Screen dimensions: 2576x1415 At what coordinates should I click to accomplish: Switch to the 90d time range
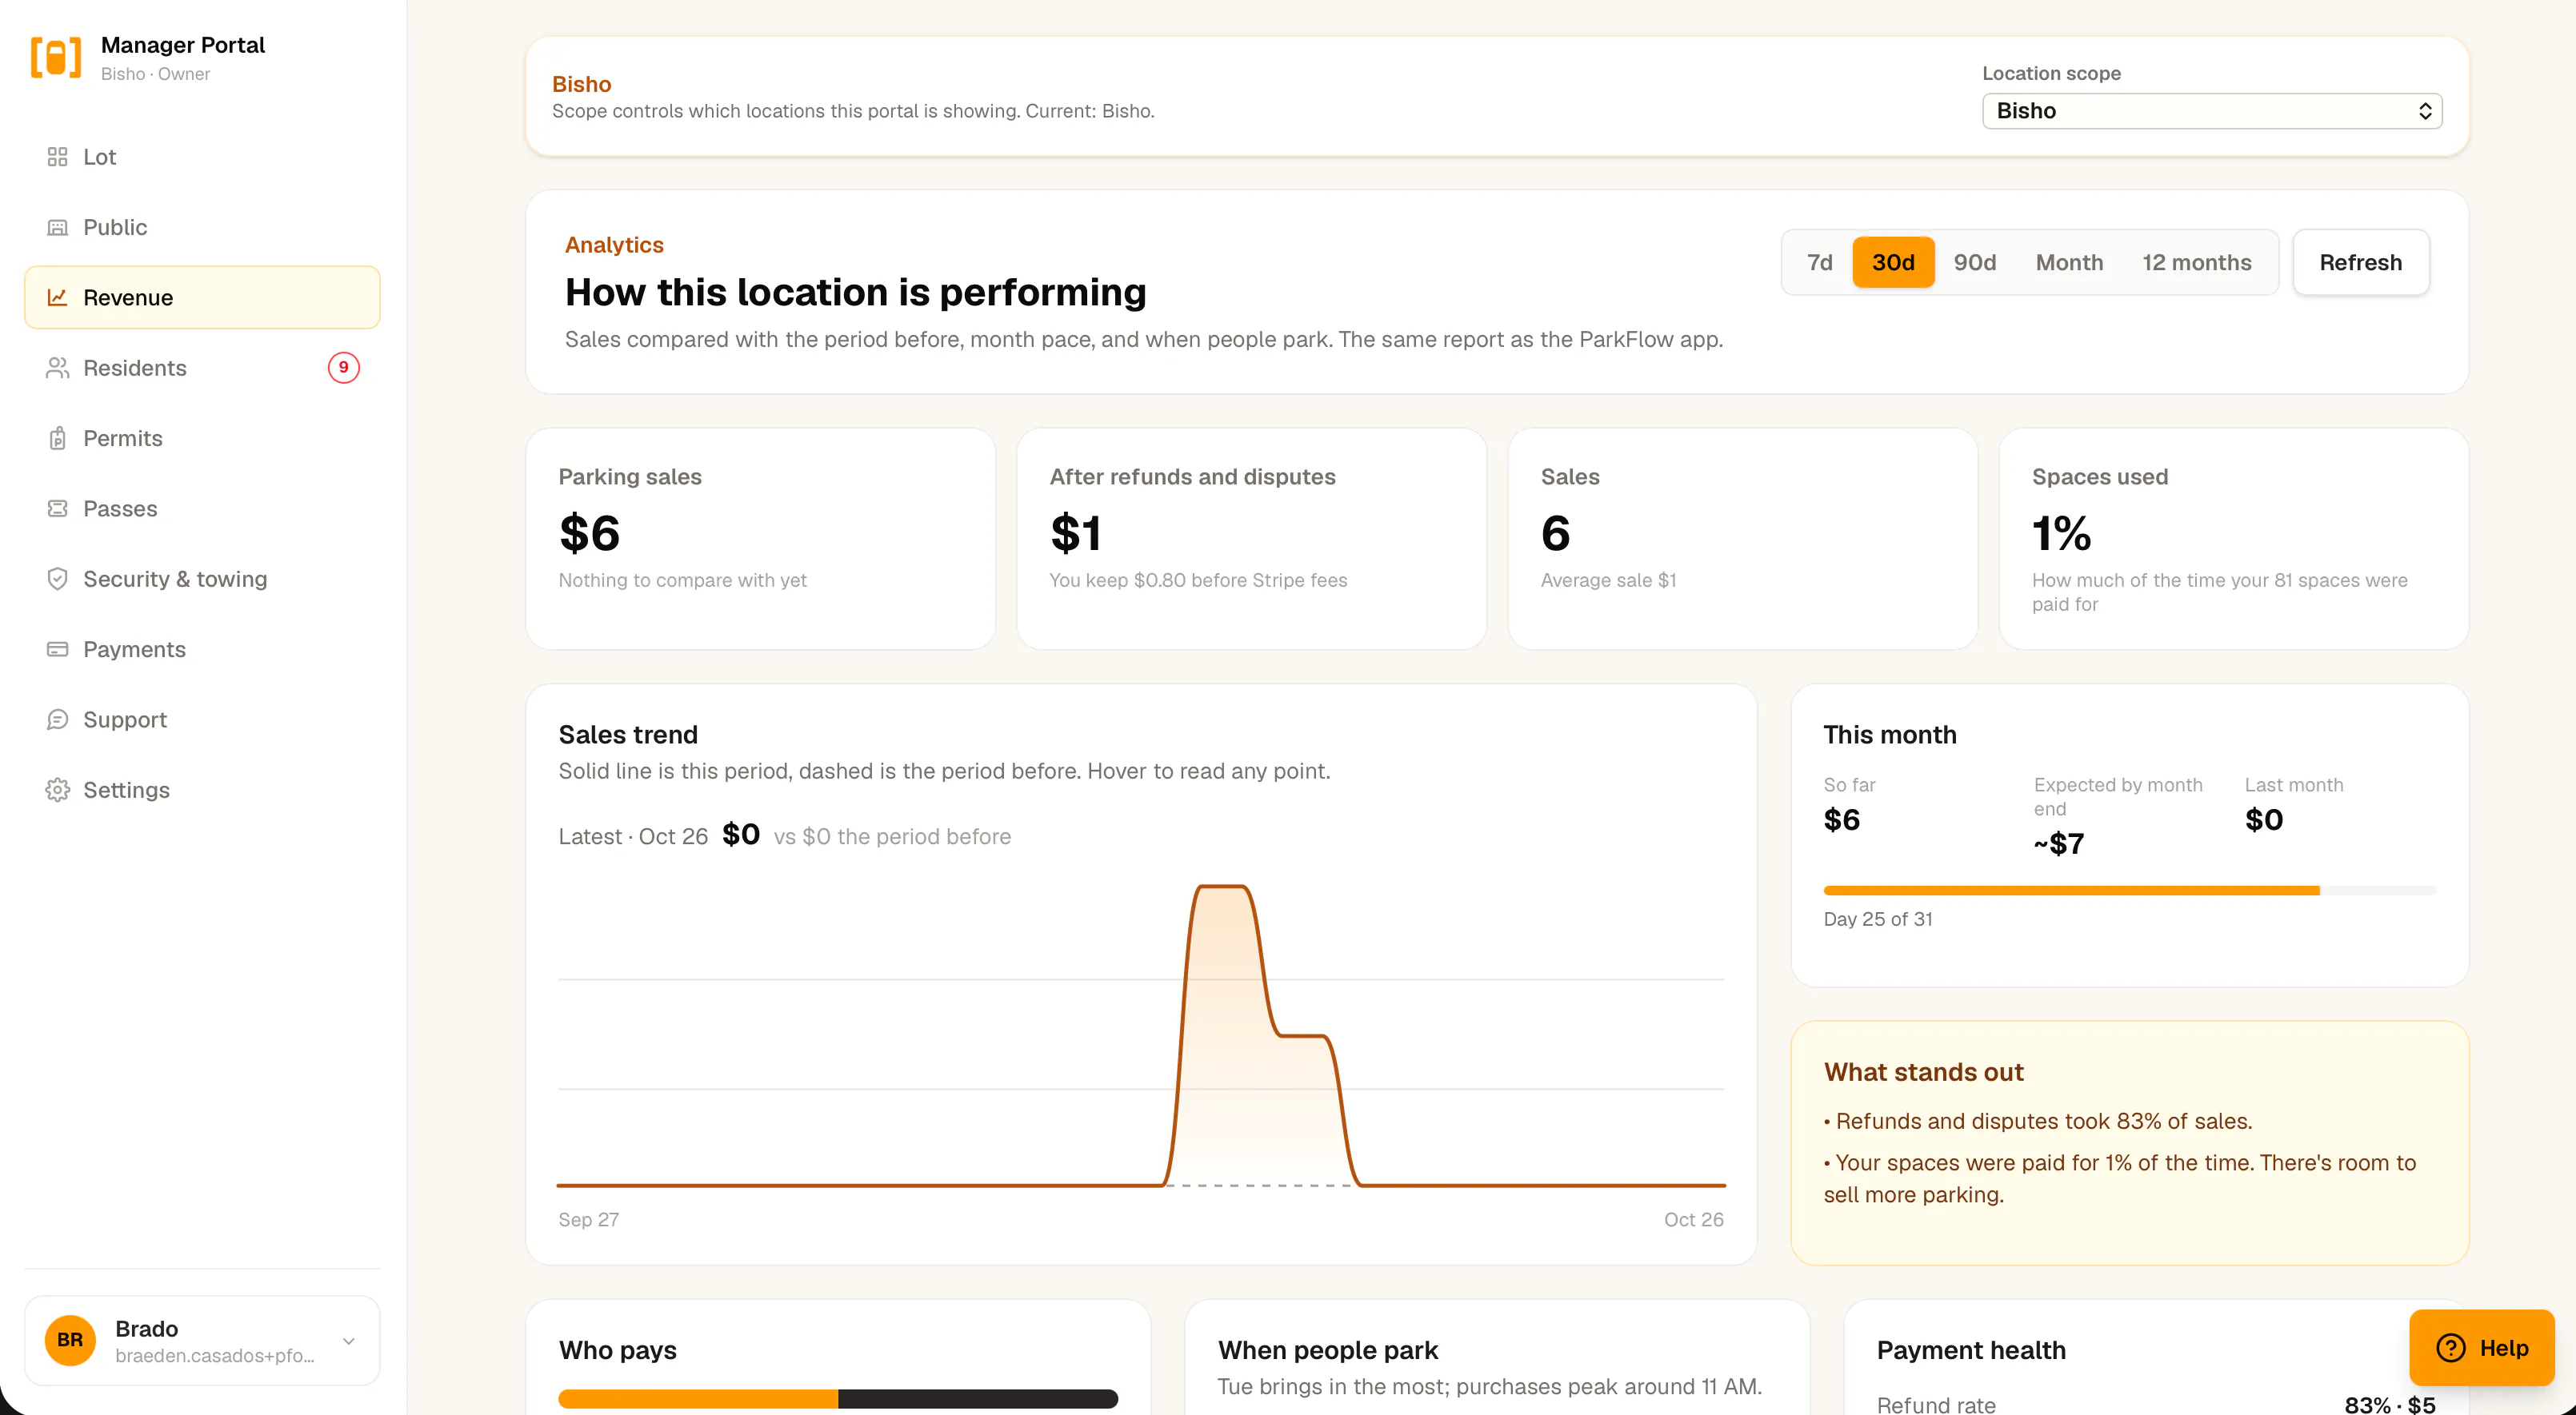pos(1974,262)
